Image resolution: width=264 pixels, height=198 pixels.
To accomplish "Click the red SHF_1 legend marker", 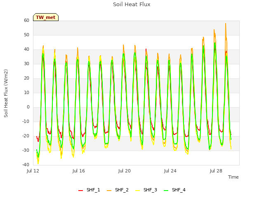I will (81, 191).
